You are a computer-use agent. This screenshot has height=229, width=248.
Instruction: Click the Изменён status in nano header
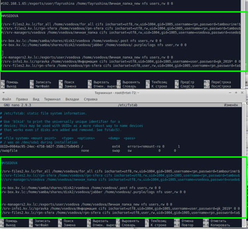click(x=231, y=105)
